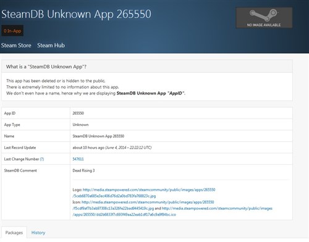Click the 0 In-App badge
The width and height of the screenshot is (309, 242).
coord(12,31)
